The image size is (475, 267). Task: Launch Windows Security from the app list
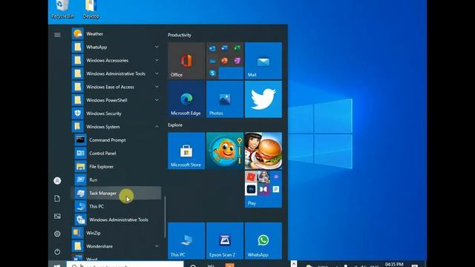click(117, 113)
